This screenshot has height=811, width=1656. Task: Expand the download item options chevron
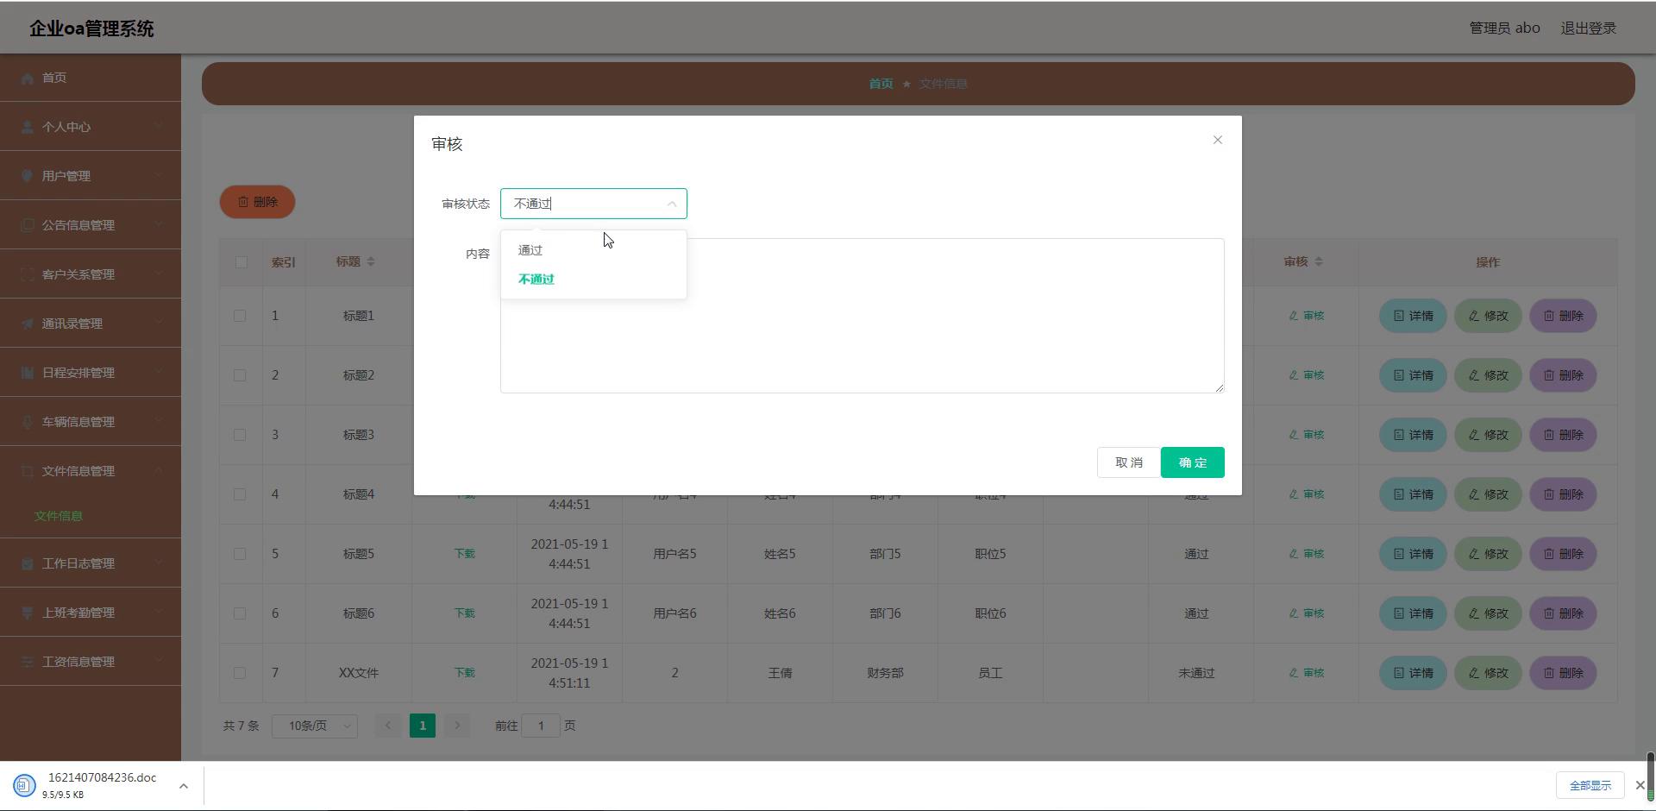pos(183,786)
